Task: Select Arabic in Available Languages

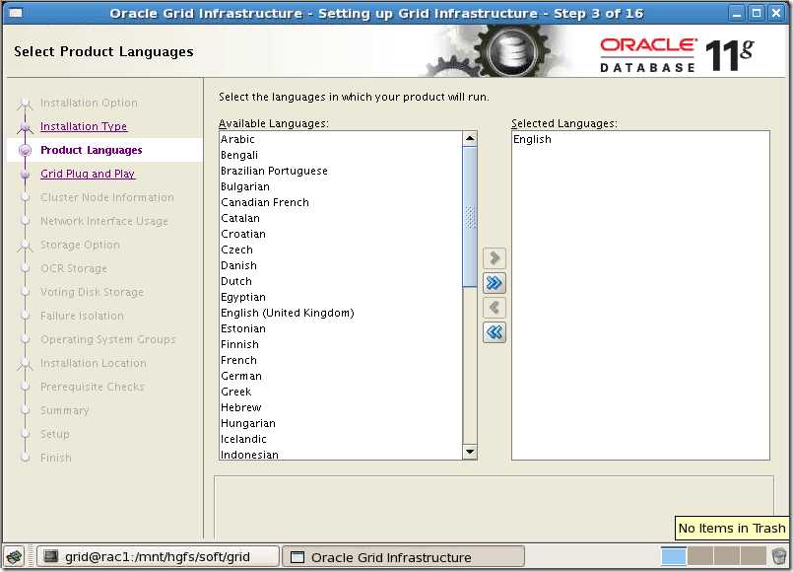Action: [x=341, y=139]
